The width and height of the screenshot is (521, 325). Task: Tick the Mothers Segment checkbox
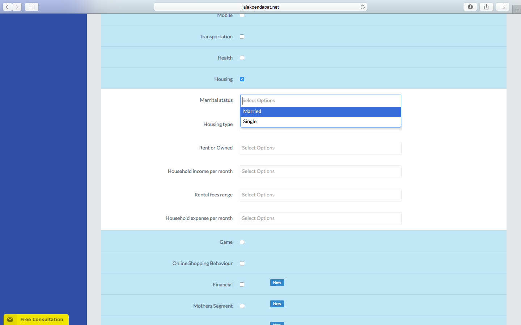pyautogui.click(x=242, y=306)
